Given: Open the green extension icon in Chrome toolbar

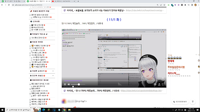Looking at the screenshot, I should 168,5.
